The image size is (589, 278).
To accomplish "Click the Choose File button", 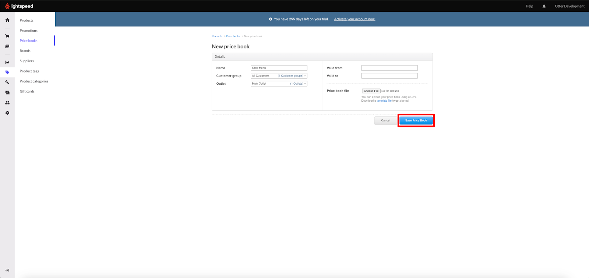I will tap(371, 91).
